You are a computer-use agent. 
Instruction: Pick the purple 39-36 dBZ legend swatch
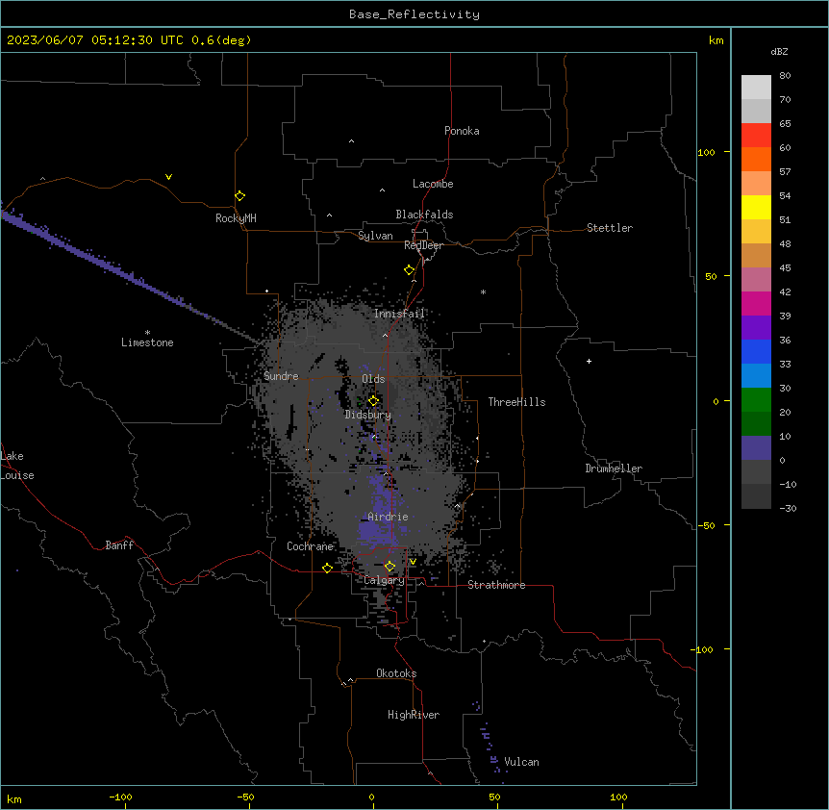pyautogui.click(x=756, y=328)
